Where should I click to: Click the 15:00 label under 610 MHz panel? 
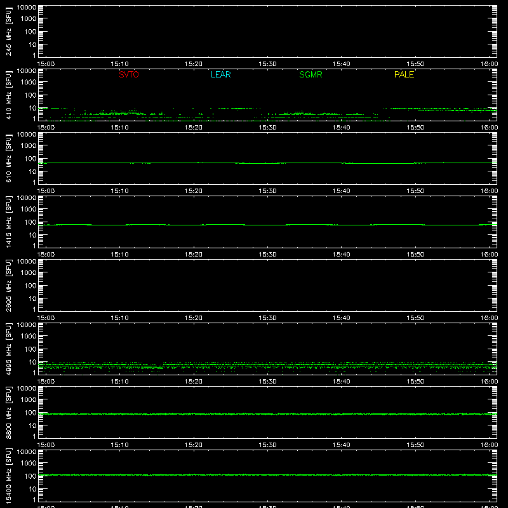(x=46, y=191)
